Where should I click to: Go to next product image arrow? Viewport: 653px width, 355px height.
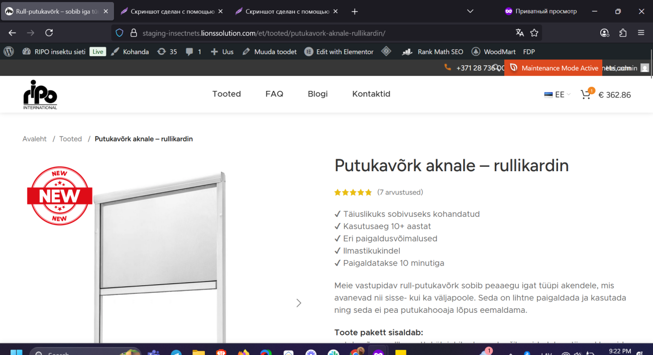point(299,303)
